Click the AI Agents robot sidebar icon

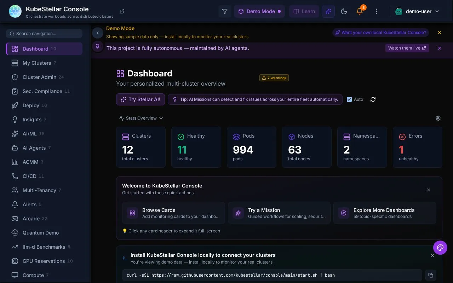[15, 148]
